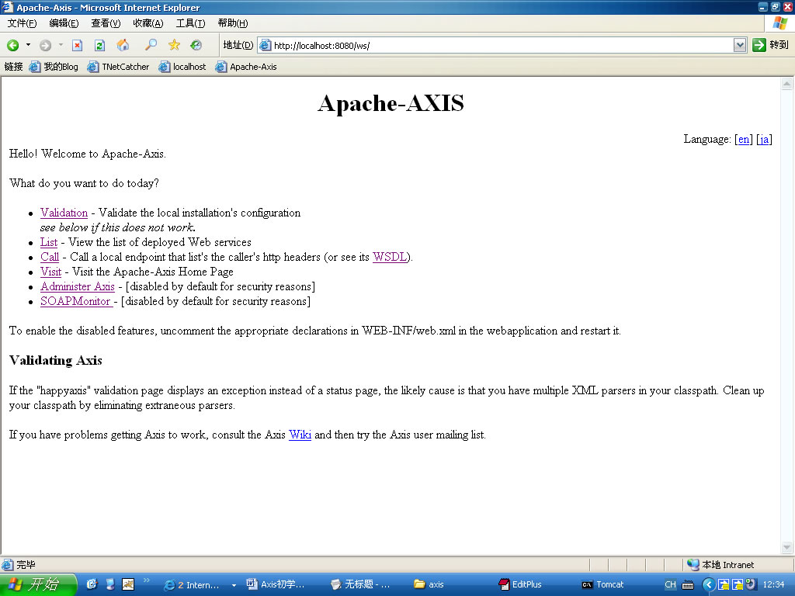Screen dimensions: 795x596
Task: Open the History toolbar icon
Action: [x=196, y=45]
